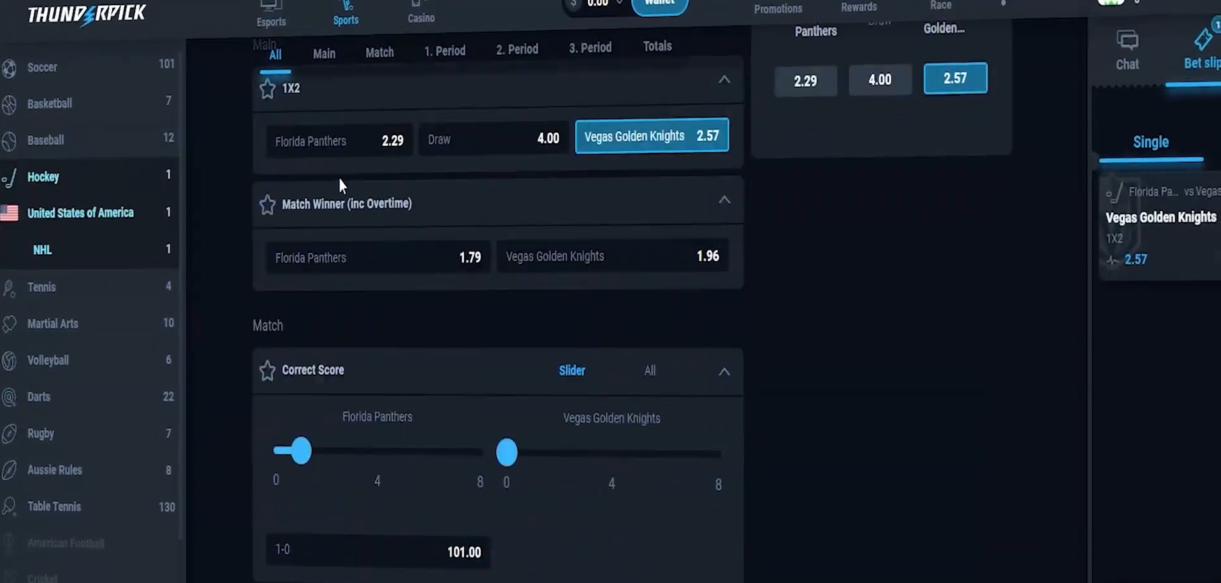Screen dimensions: 1221x583
Task: Bet Vegas Golden Knights 1.96 Match Winner
Action: coord(613,256)
